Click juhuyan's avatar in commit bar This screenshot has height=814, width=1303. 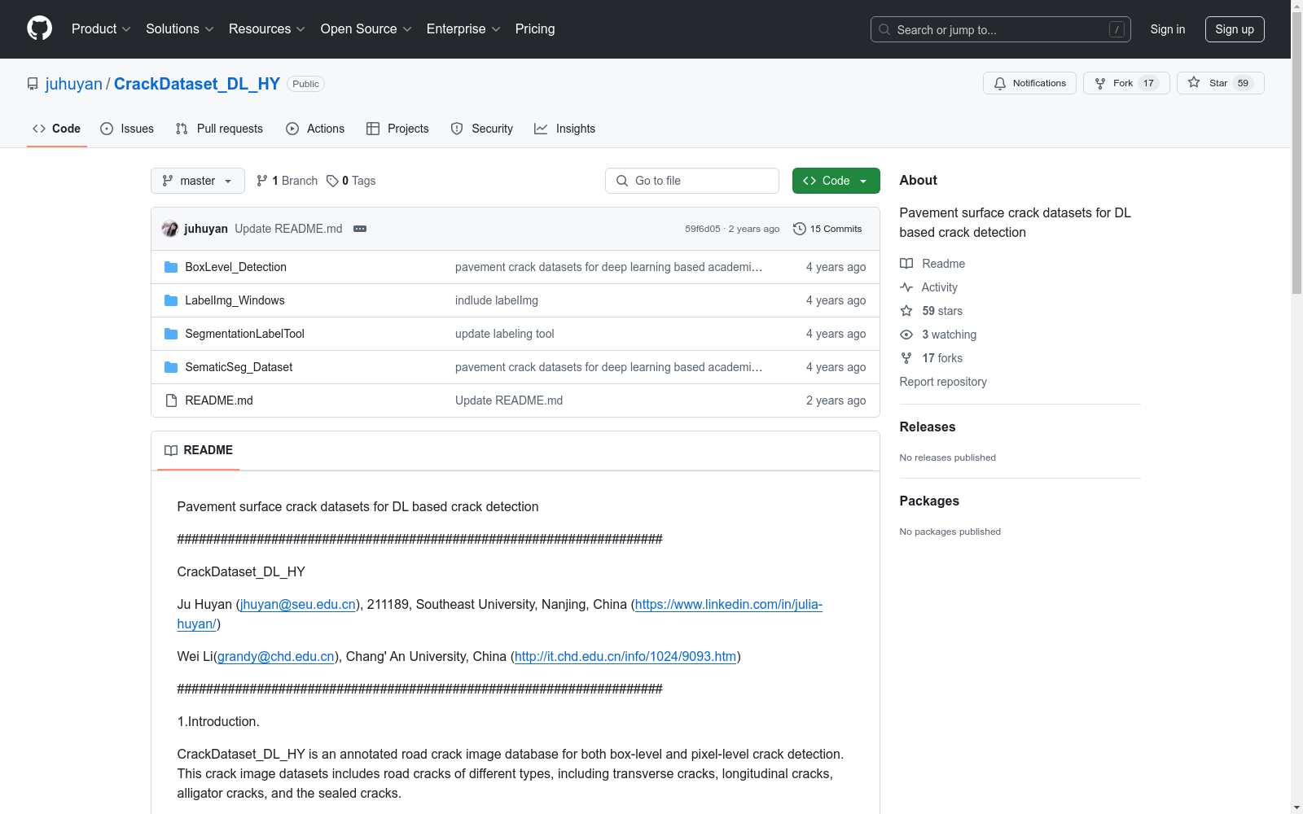point(170,229)
